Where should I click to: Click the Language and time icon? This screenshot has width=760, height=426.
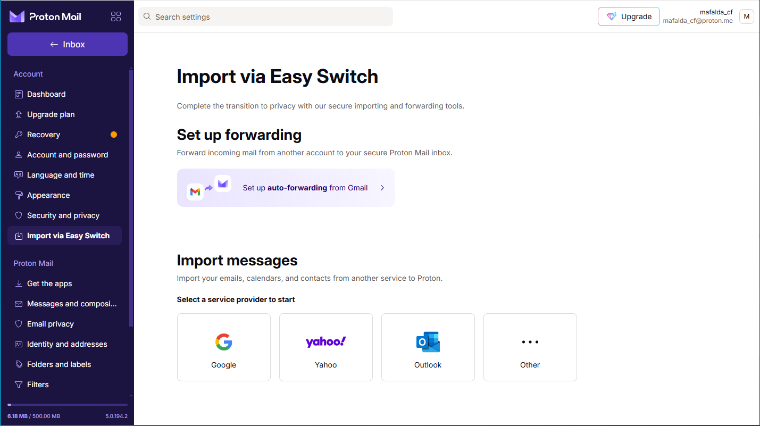tap(18, 175)
